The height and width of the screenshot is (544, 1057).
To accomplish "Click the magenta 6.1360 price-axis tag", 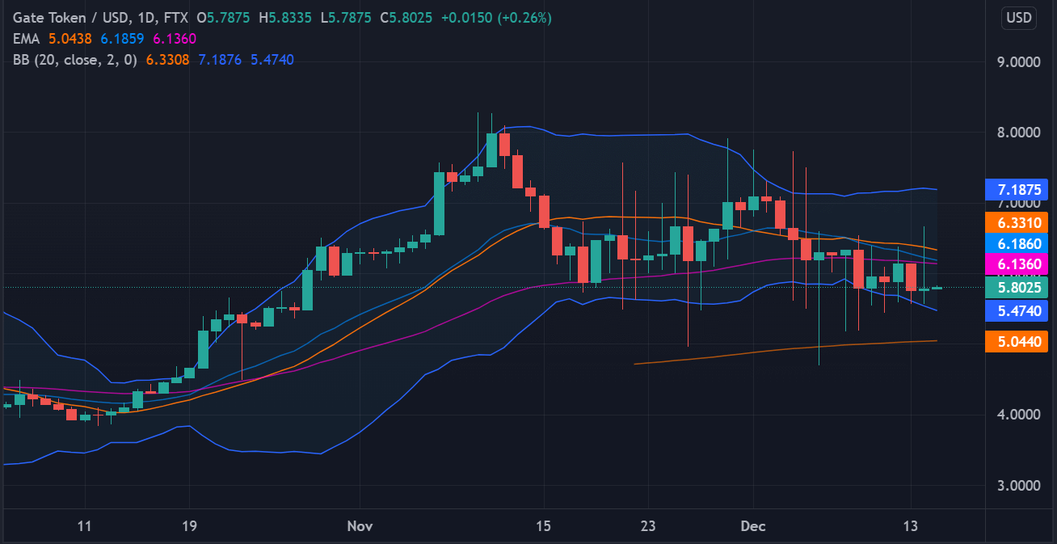I will 1017,264.
